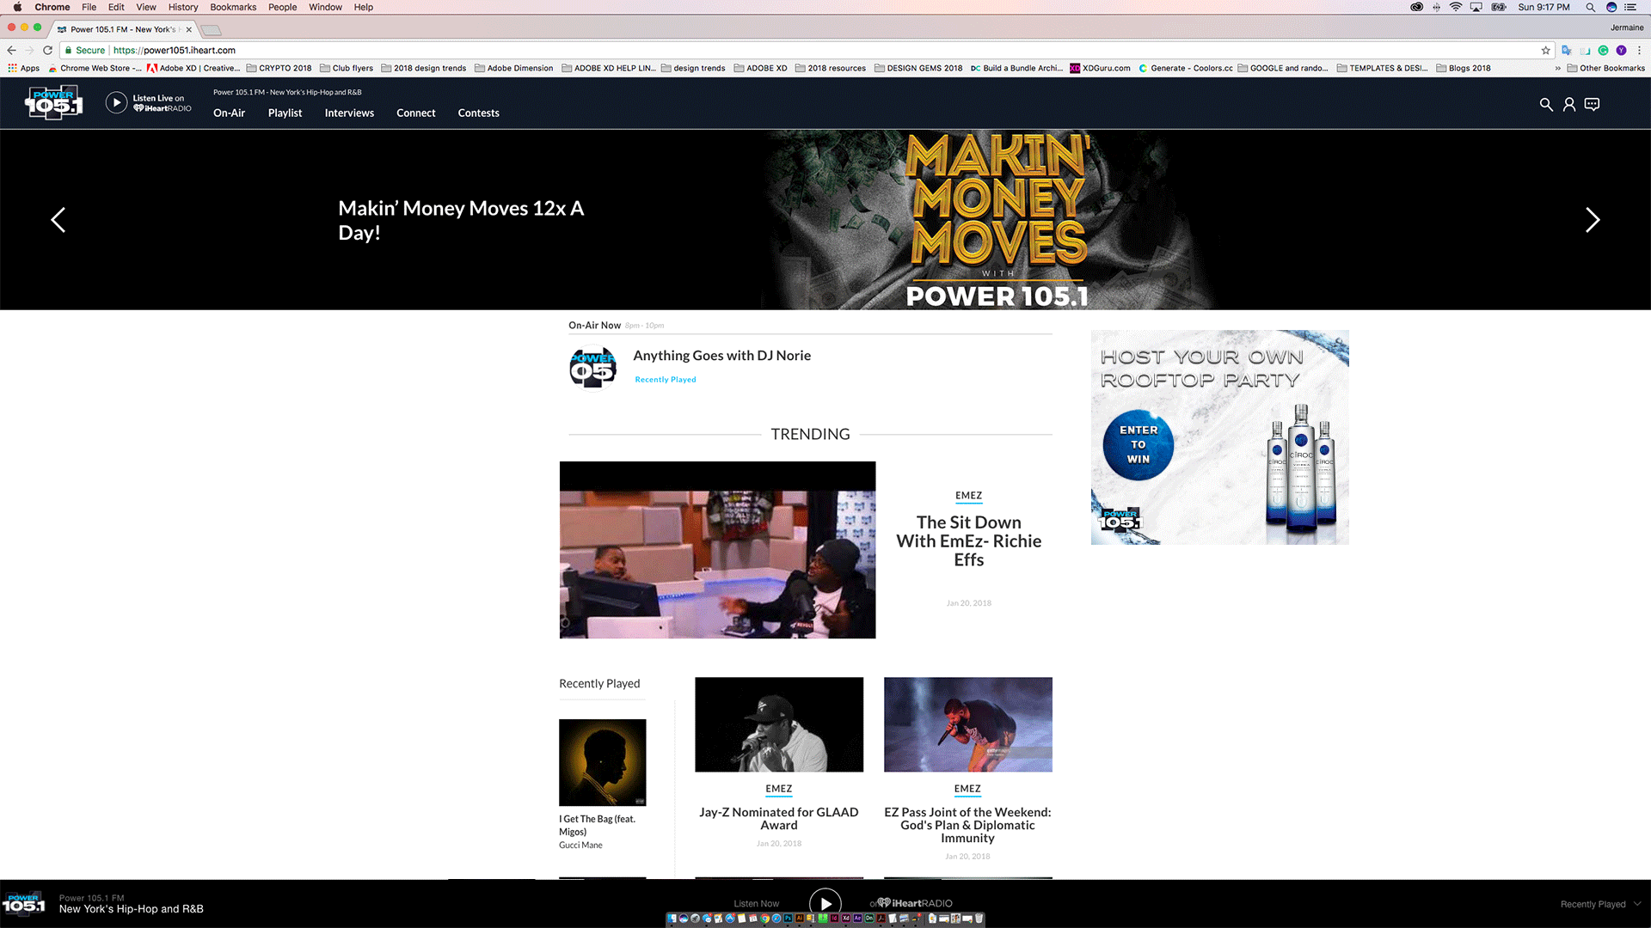Screen dimensions: 1651x928
Task: Open the Interviews navigation item
Action: point(349,113)
